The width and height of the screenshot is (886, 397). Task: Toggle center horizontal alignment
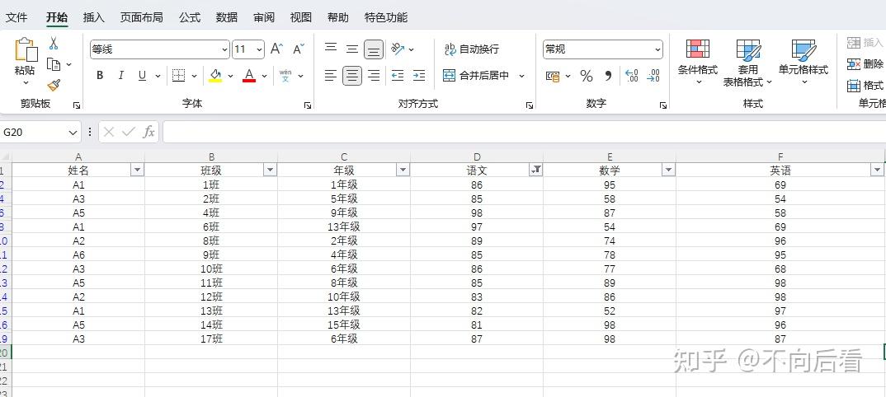(x=352, y=75)
